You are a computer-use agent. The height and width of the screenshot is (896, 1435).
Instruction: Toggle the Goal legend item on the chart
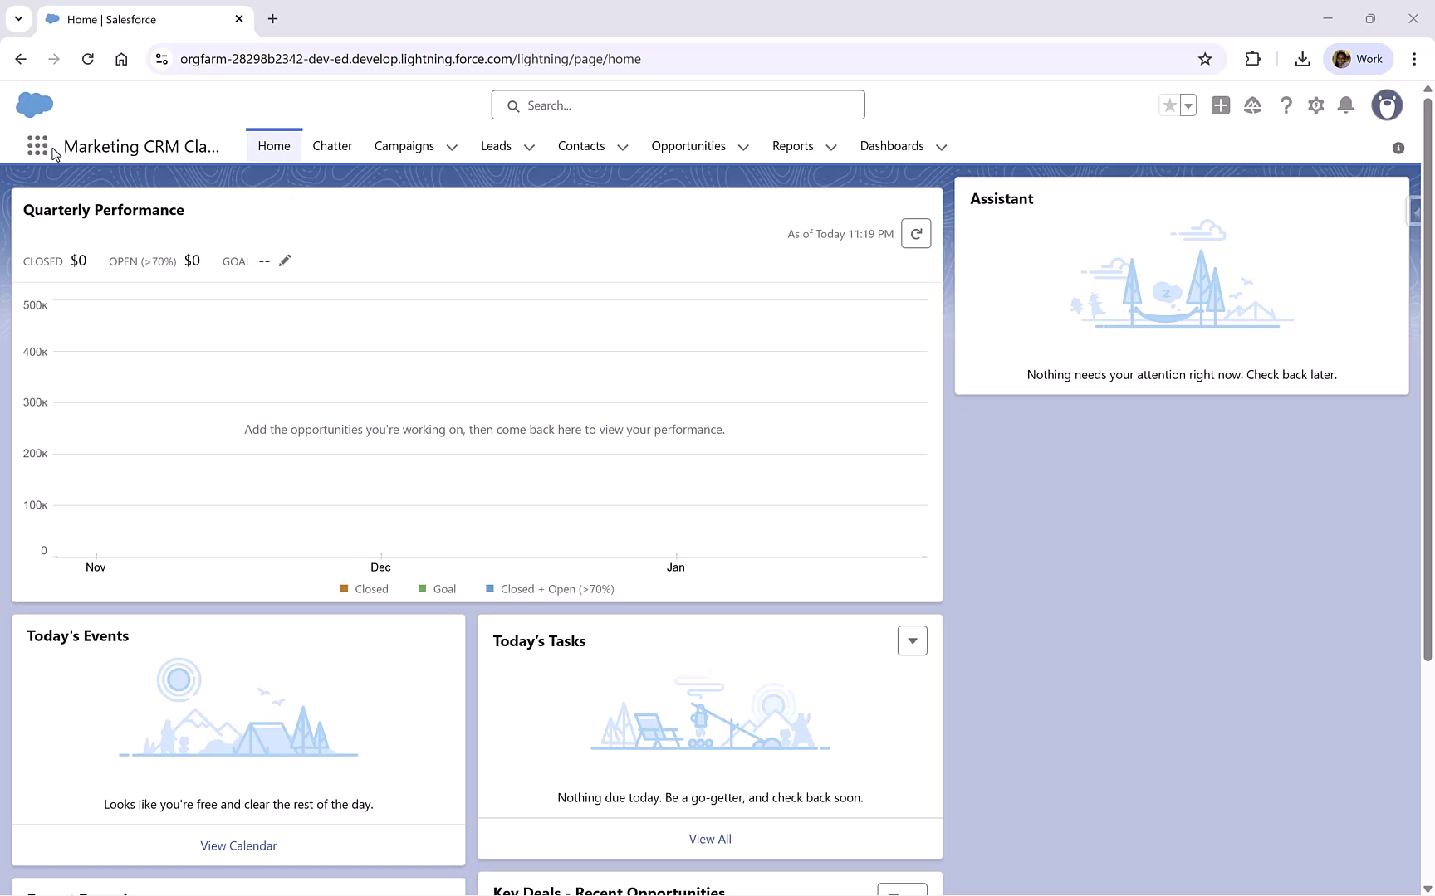[437, 588]
